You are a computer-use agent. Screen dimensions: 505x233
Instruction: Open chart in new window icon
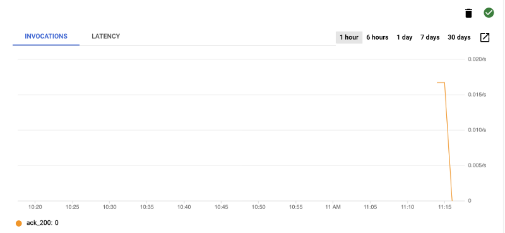tap(485, 37)
